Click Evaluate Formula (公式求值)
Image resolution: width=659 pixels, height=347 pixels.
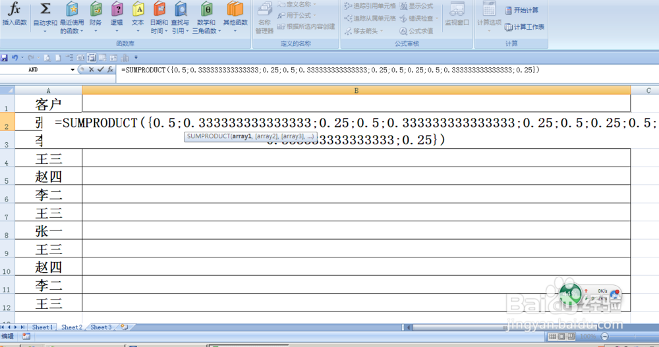416,31
